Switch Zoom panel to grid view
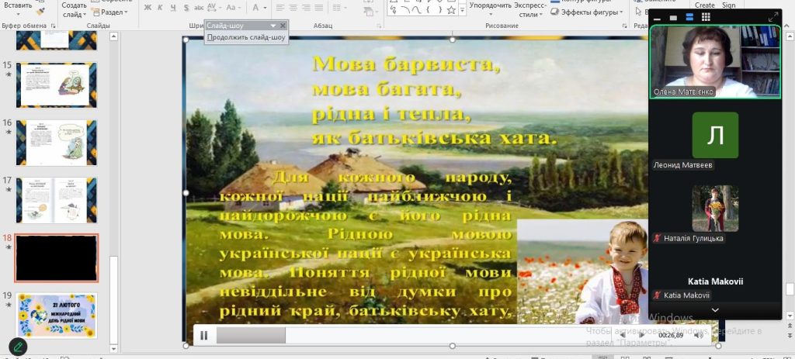The image size is (795, 359). tap(706, 17)
